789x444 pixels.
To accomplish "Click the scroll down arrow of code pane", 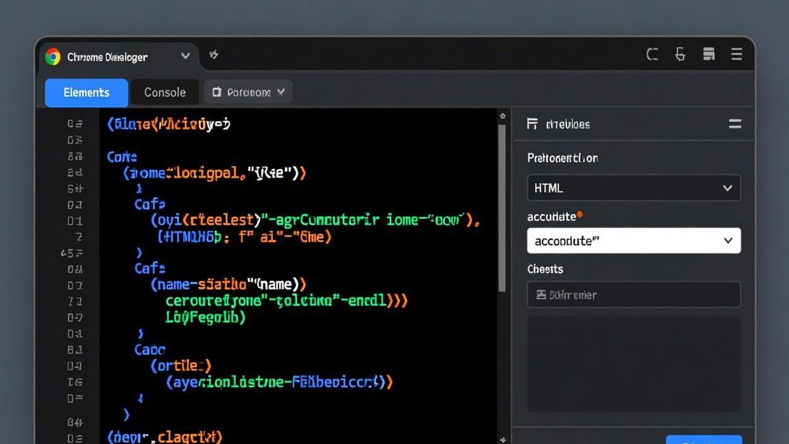I will click(502, 440).
